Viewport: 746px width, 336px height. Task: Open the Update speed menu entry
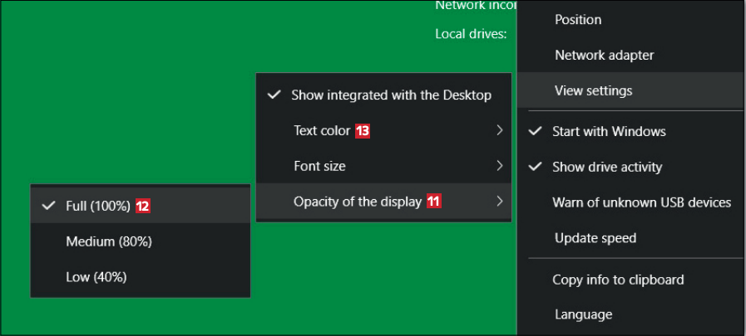pyautogui.click(x=595, y=238)
